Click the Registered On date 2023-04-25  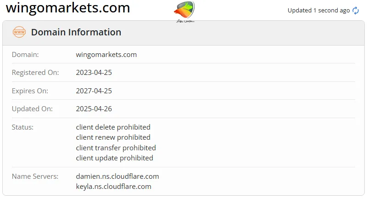pyautogui.click(x=94, y=73)
